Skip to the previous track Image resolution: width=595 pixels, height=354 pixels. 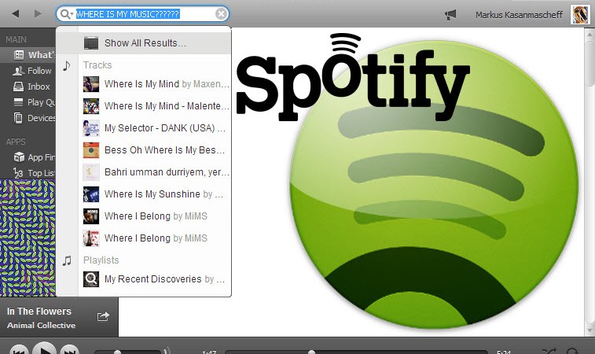click(19, 349)
